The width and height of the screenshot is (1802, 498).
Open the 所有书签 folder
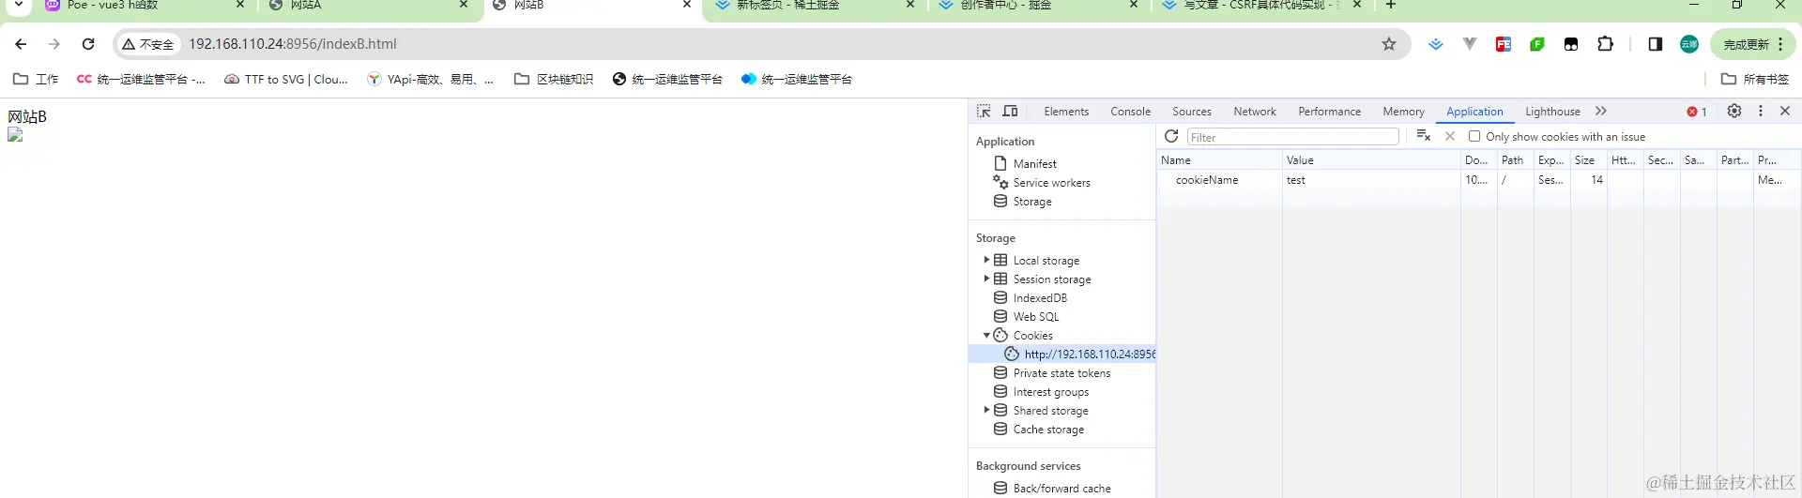(1756, 79)
